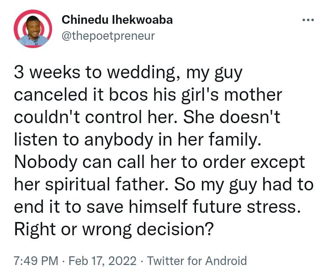Open Chinedu Ihekwoaba's profile picture
The image size is (329, 276).
[x=33, y=29]
